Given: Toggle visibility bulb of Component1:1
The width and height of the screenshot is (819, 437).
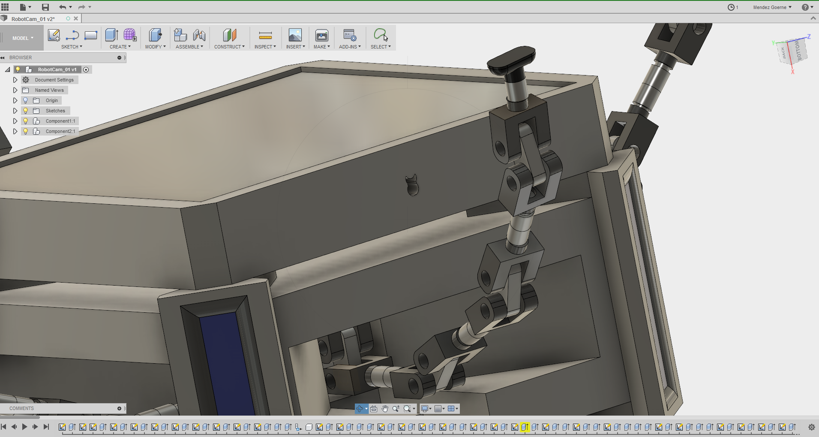Looking at the screenshot, I should [x=25, y=121].
